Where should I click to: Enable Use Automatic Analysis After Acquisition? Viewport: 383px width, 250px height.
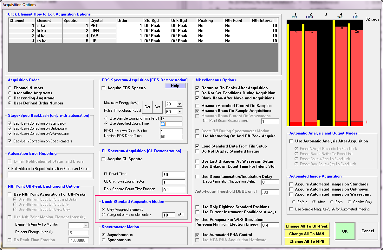(291, 141)
